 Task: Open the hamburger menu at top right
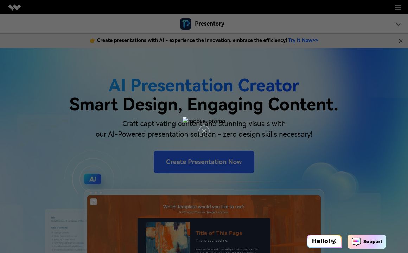click(x=398, y=7)
